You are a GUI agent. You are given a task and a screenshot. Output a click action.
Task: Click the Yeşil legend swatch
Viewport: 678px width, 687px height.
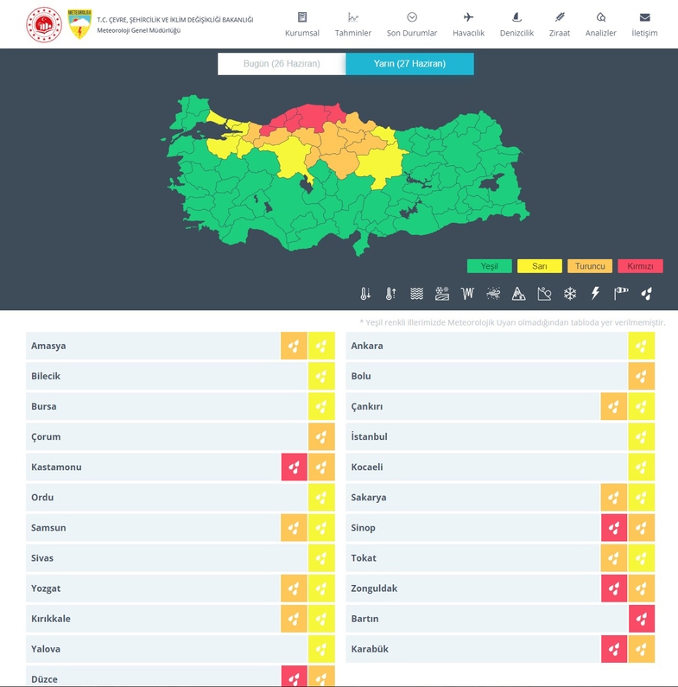pyautogui.click(x=489, y=266)
